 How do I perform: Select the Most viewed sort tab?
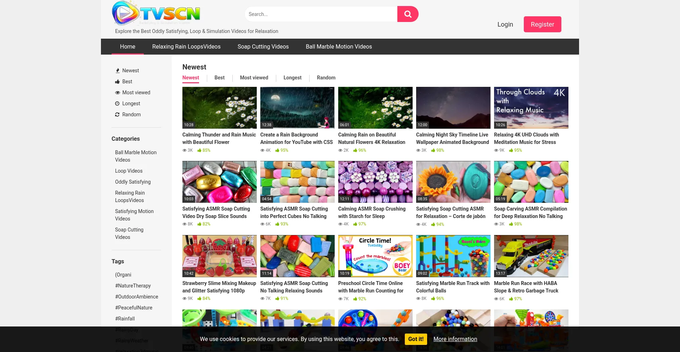254,78
